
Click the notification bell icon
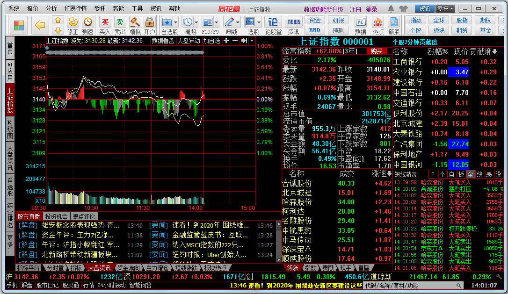391,9
